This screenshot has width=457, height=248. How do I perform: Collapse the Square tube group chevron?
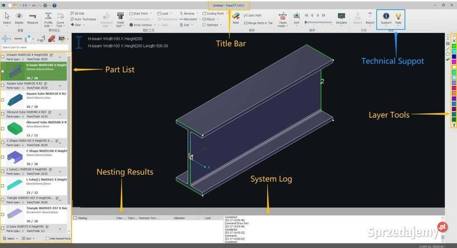pos(60,85)
